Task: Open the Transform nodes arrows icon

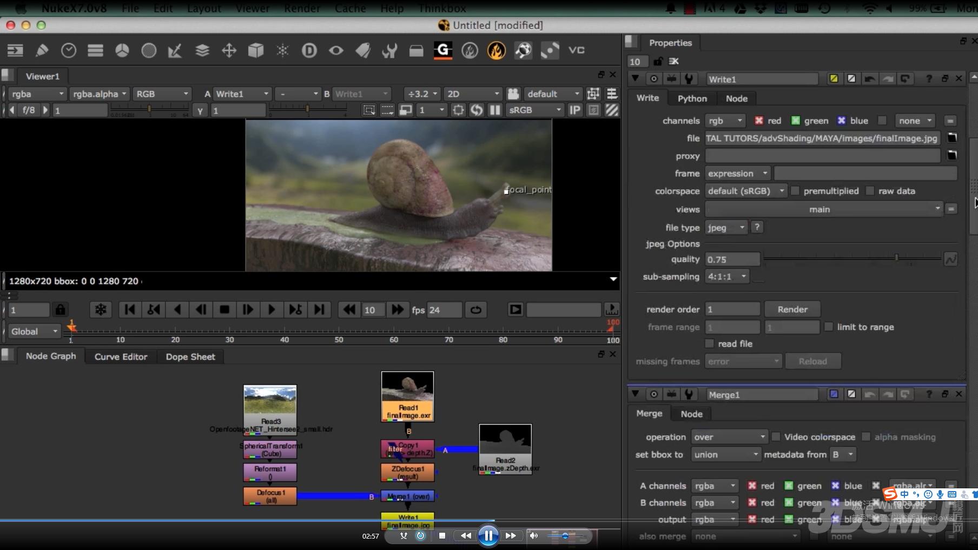Action: click(229, 50)
